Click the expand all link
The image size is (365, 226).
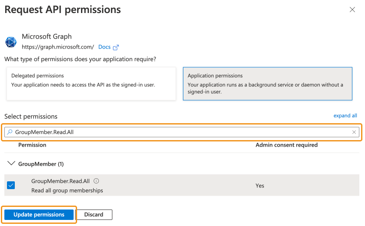tap(345, 116)
